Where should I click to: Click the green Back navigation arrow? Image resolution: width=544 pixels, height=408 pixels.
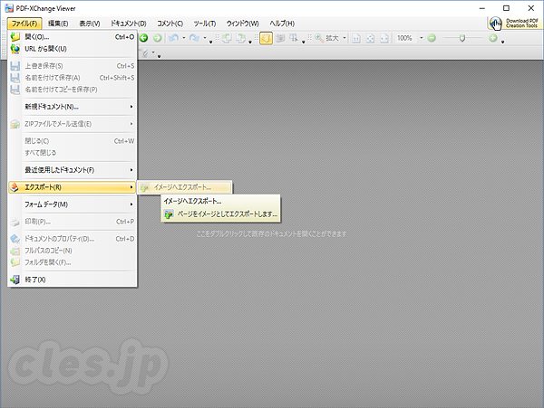[x=143, y=38]
